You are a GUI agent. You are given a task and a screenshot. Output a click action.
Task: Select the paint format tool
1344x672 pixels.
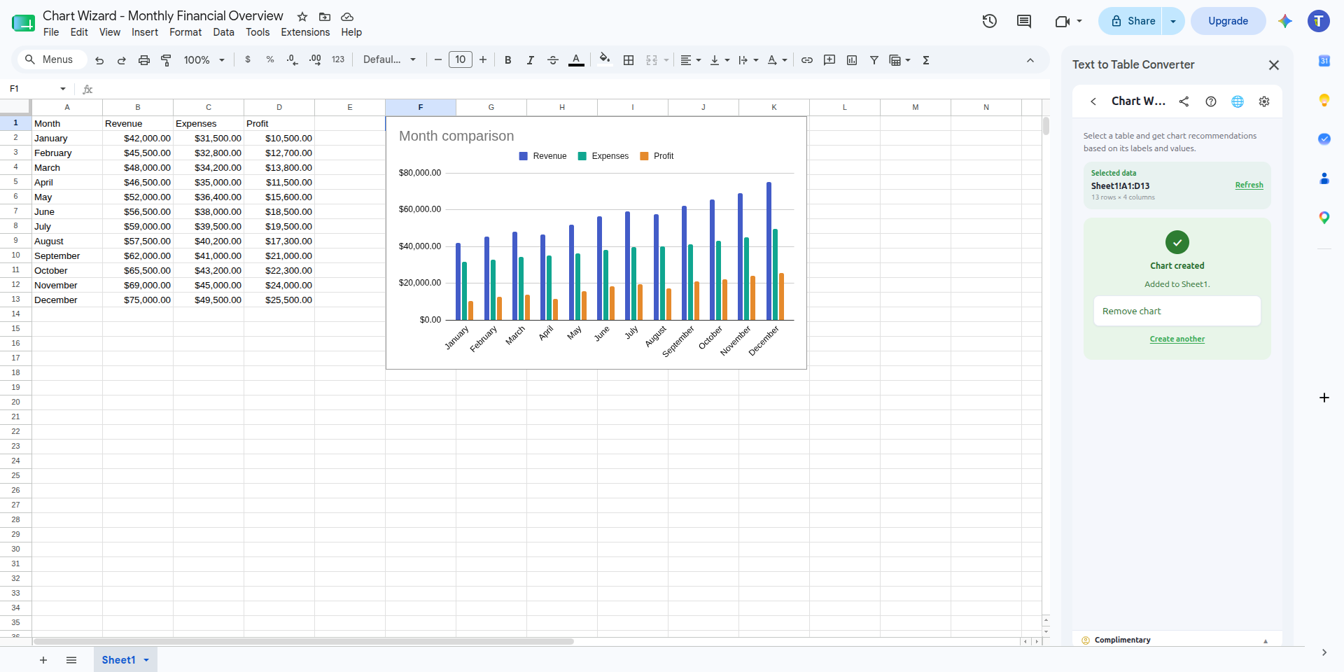[x=167, y=60]
